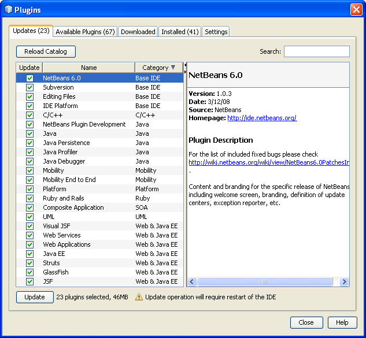The height and width of the screenshot is (338, 366).
Task: Sort plugins by the Name column header
Action: (x=88, y=68)
